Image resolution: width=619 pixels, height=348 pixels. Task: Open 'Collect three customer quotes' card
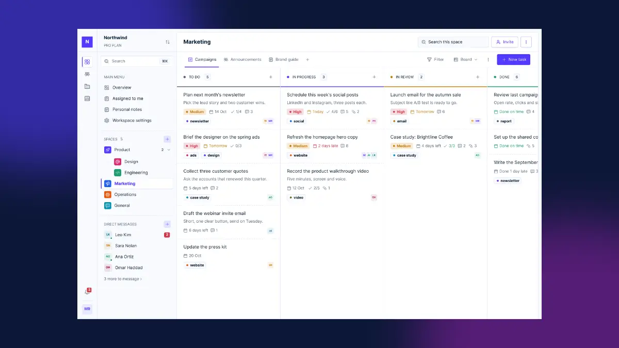click(x=229, y=184)
